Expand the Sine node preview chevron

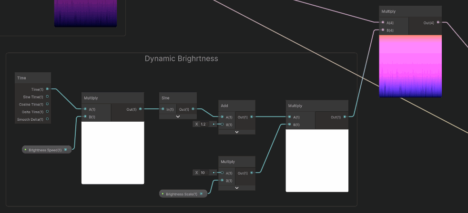pyautogui.click(x=178, y=116)
